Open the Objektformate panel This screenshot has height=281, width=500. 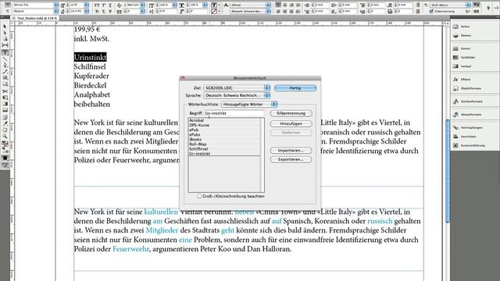(470, 88)
